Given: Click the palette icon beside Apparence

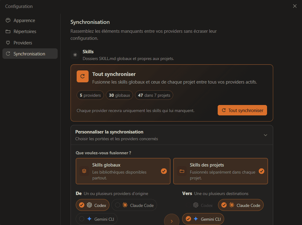Looking at the screenshot, I should coord(8,21).
